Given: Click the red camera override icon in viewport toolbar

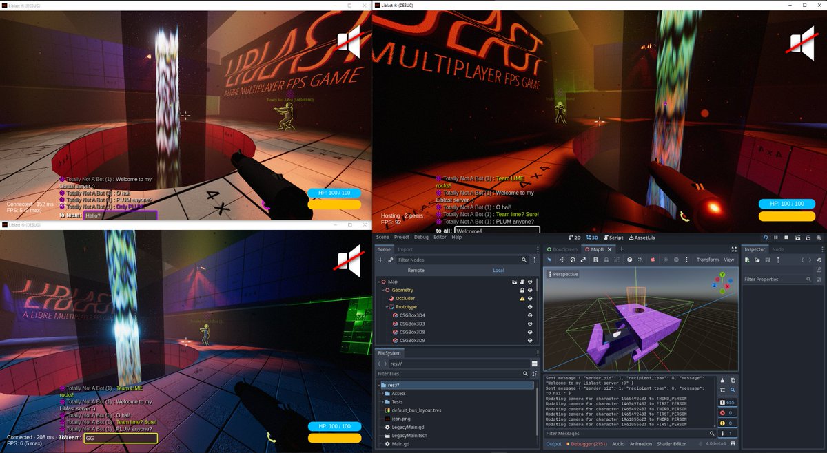Looking at the screenshot, I should click(x=653, y=260).
